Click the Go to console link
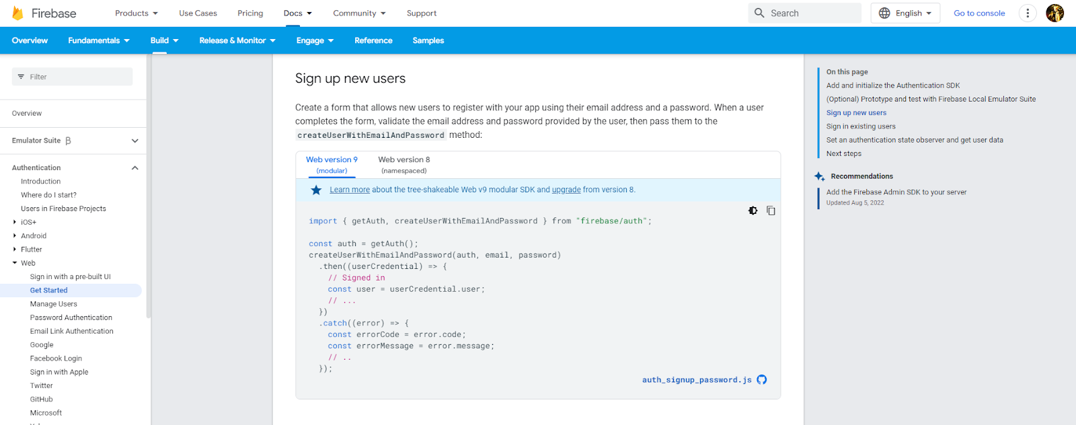 coord(978,13)
